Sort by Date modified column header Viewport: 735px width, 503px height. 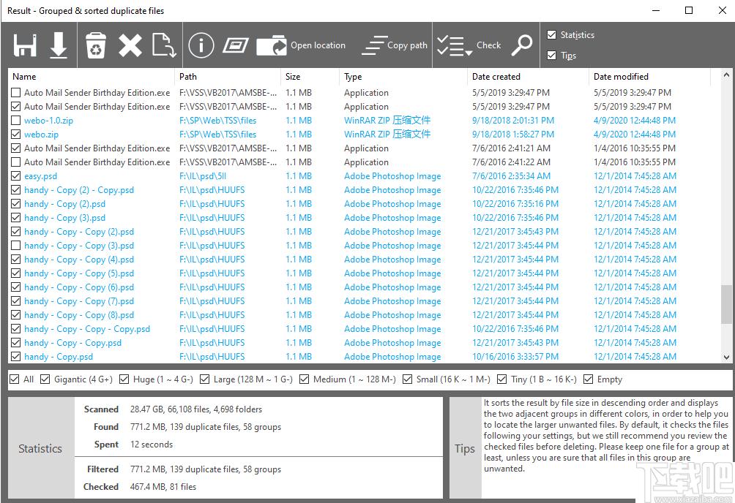point(650,77)
